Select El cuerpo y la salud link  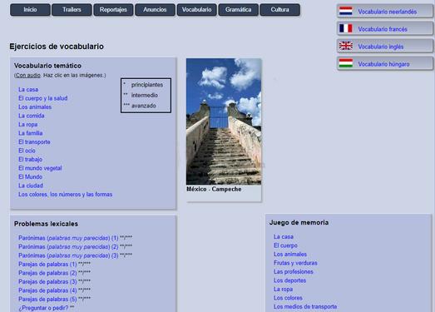point(43,98)
